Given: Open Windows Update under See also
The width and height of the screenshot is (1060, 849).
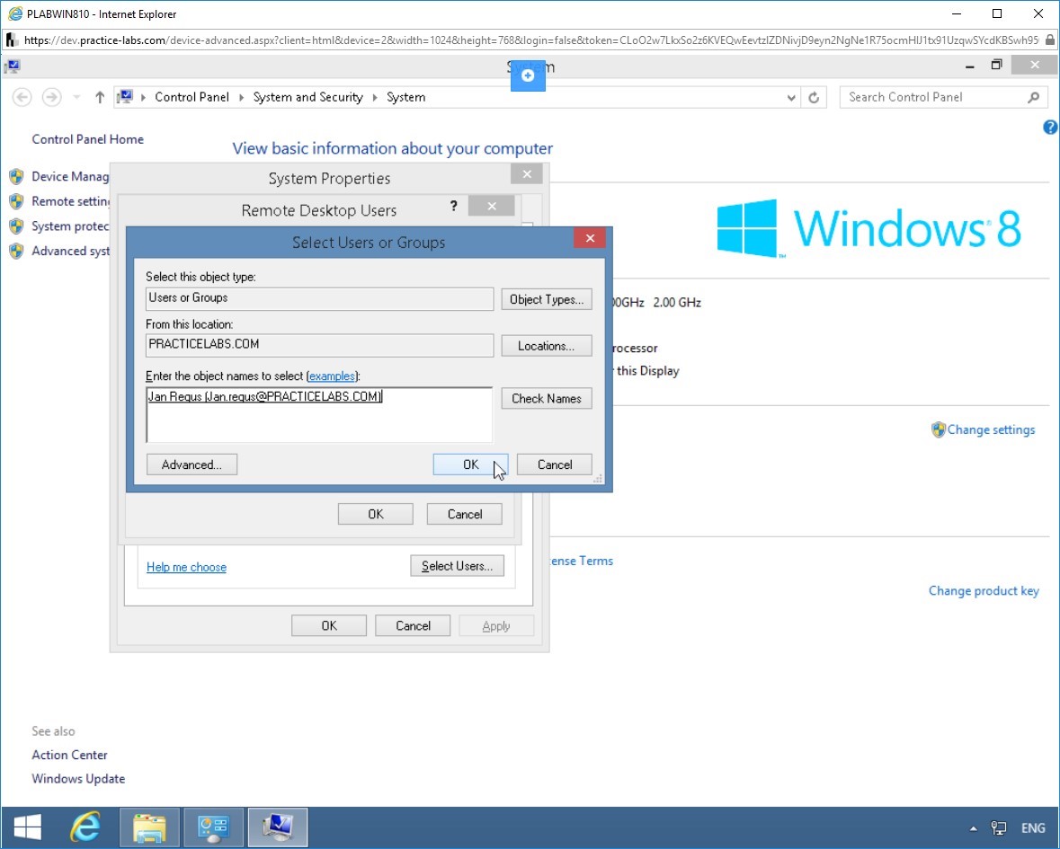Looking at the screenshot, I should click(78, 779).
